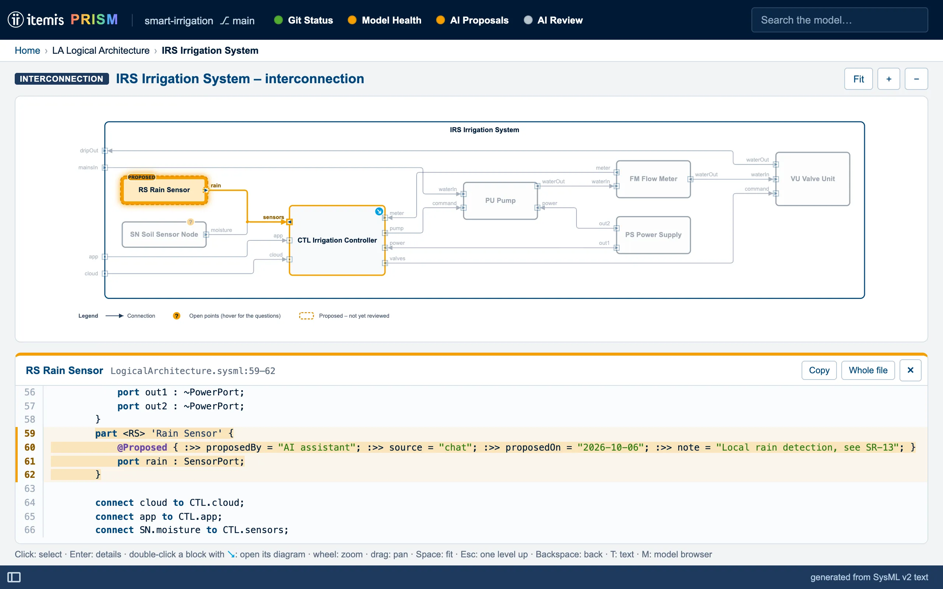Click 'generated from SysML v2 text' footer

click(x=869, y=577)
